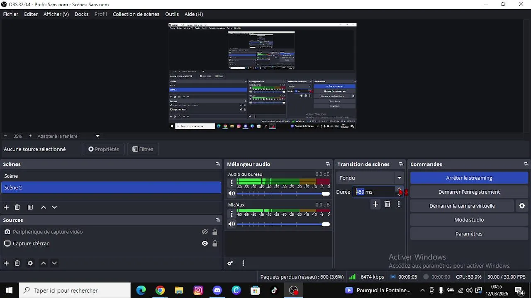This screenshot has height=298, width=531.
Task: Open Audio du bureau options dots
Action: point(231,183)
